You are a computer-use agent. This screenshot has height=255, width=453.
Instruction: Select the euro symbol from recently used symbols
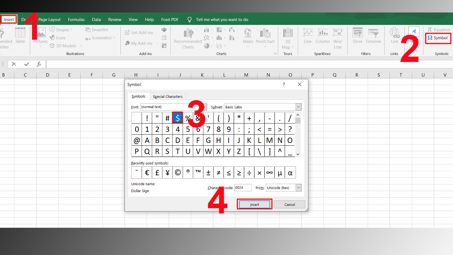point(146,172)
